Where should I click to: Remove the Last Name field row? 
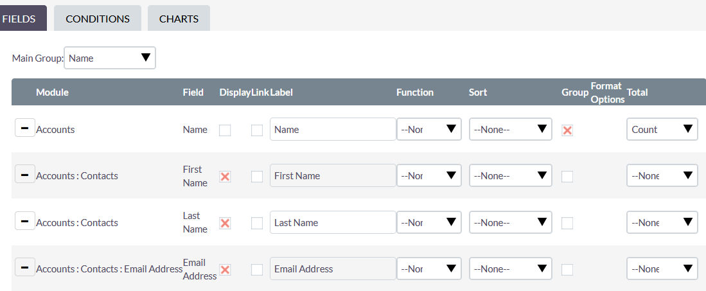point(24,222)
